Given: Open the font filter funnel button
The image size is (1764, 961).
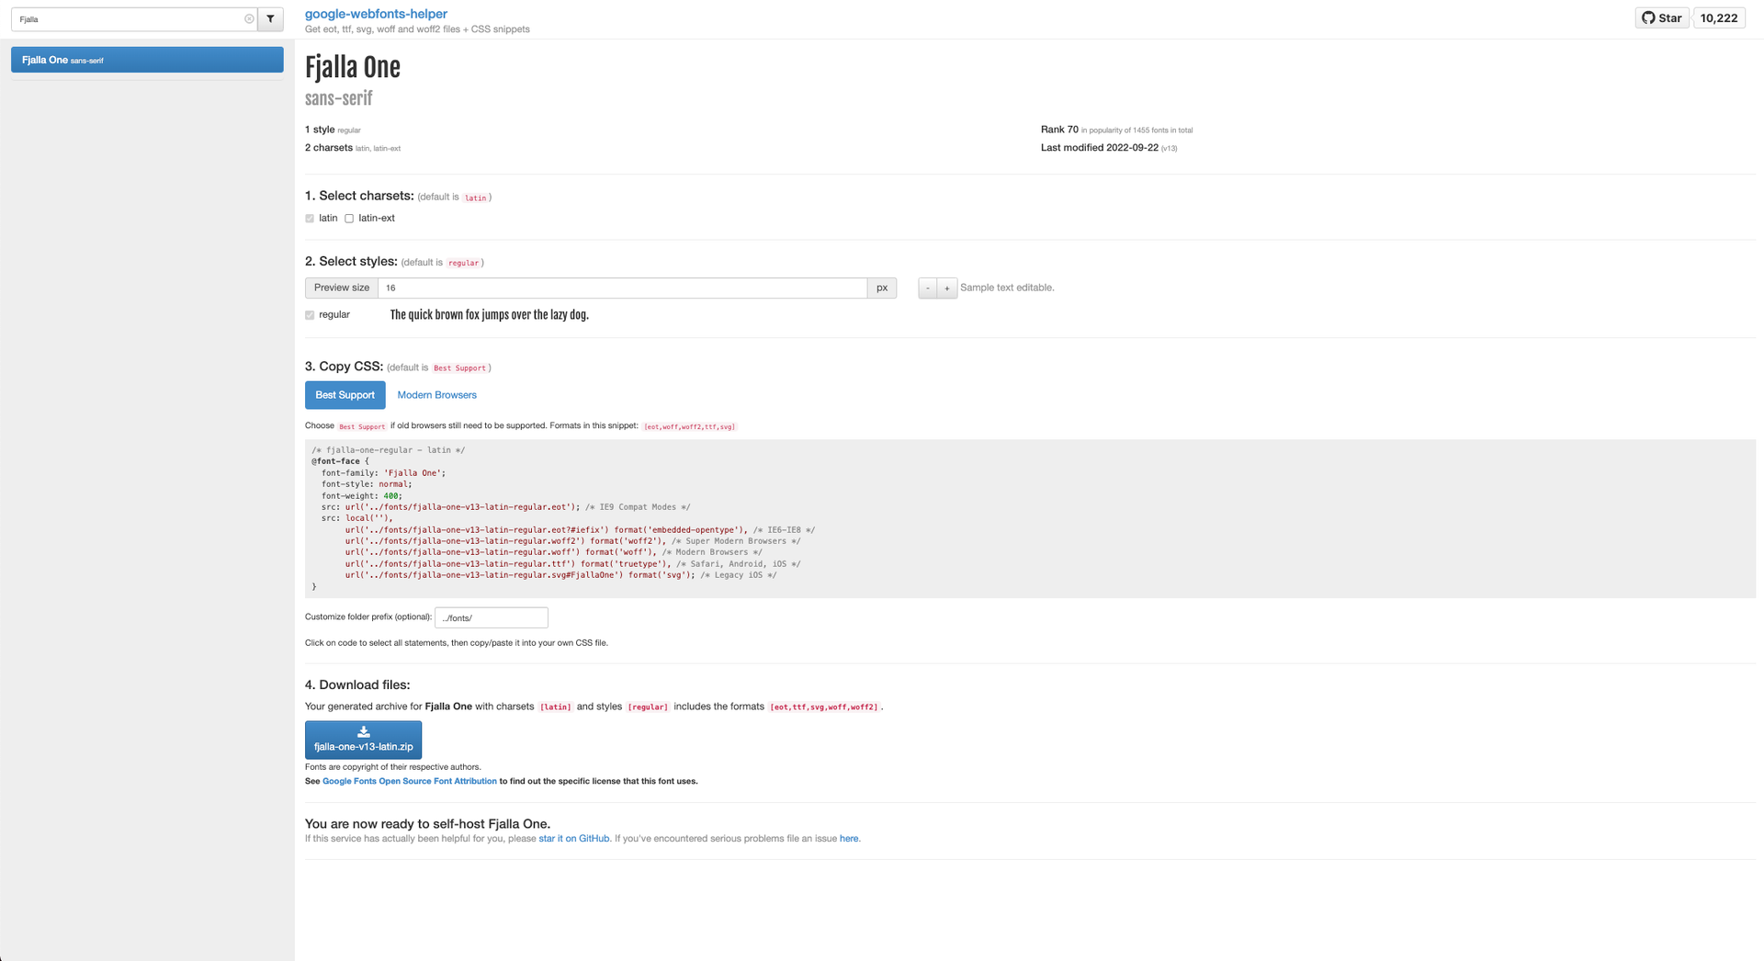Looking at the screenshot, I should 271,18.
